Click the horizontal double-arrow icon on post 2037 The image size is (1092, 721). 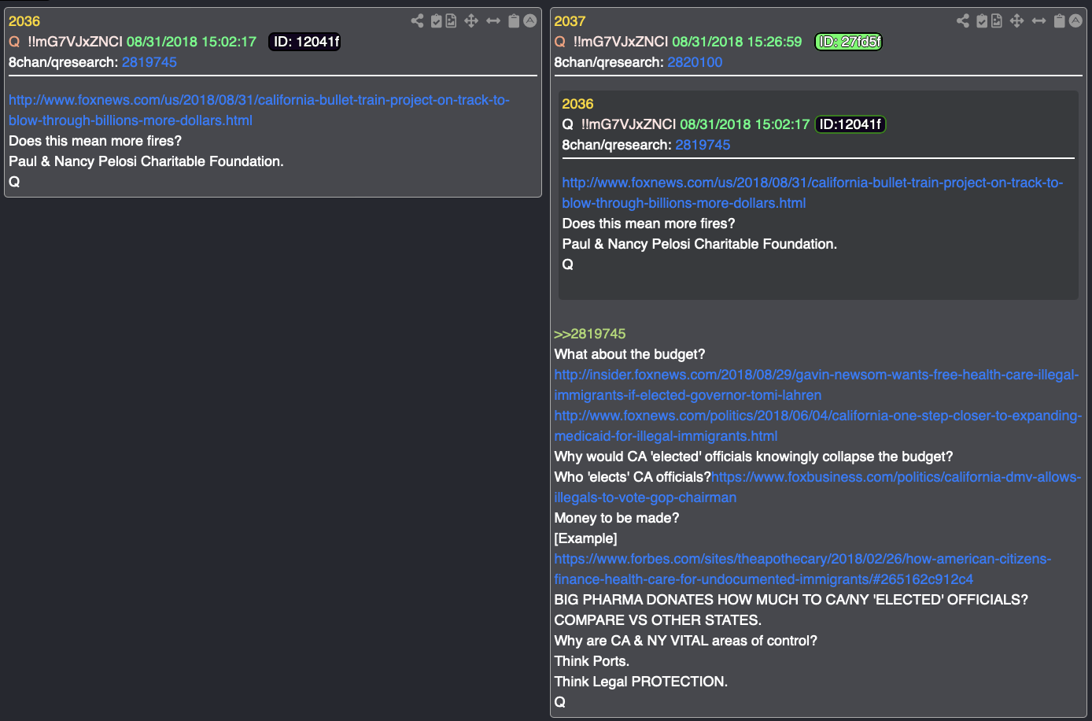pyautogui.click(x=1039, y=21)
